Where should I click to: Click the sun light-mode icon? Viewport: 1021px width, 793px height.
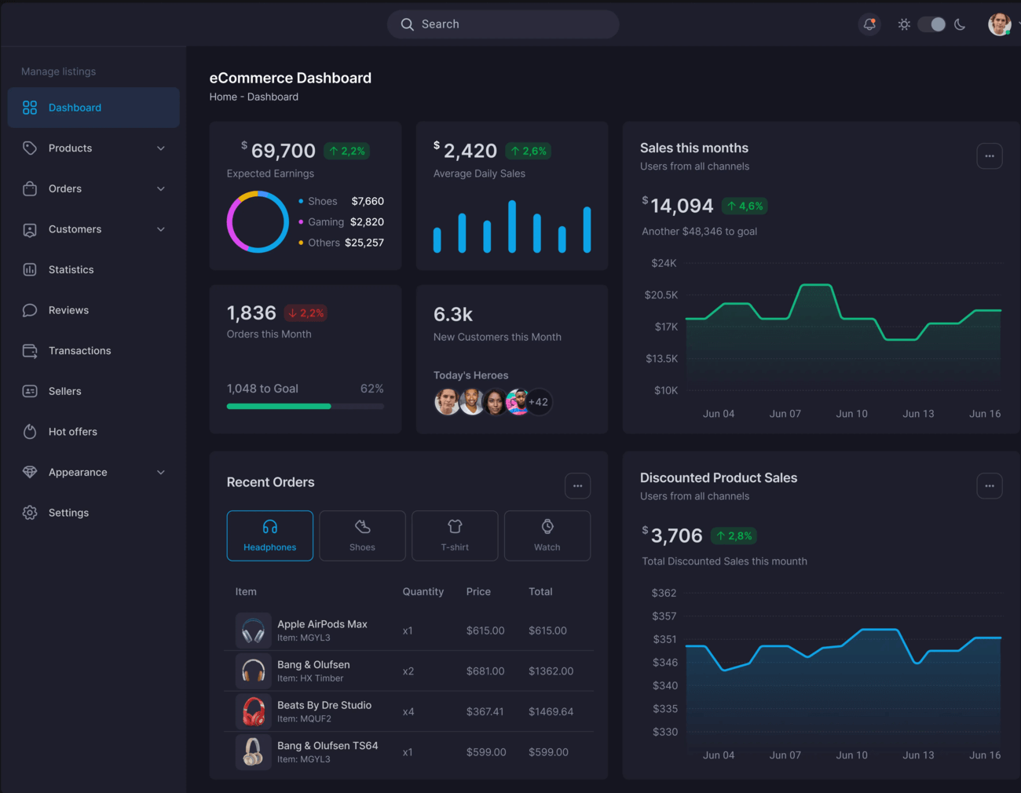coord(904,24)
